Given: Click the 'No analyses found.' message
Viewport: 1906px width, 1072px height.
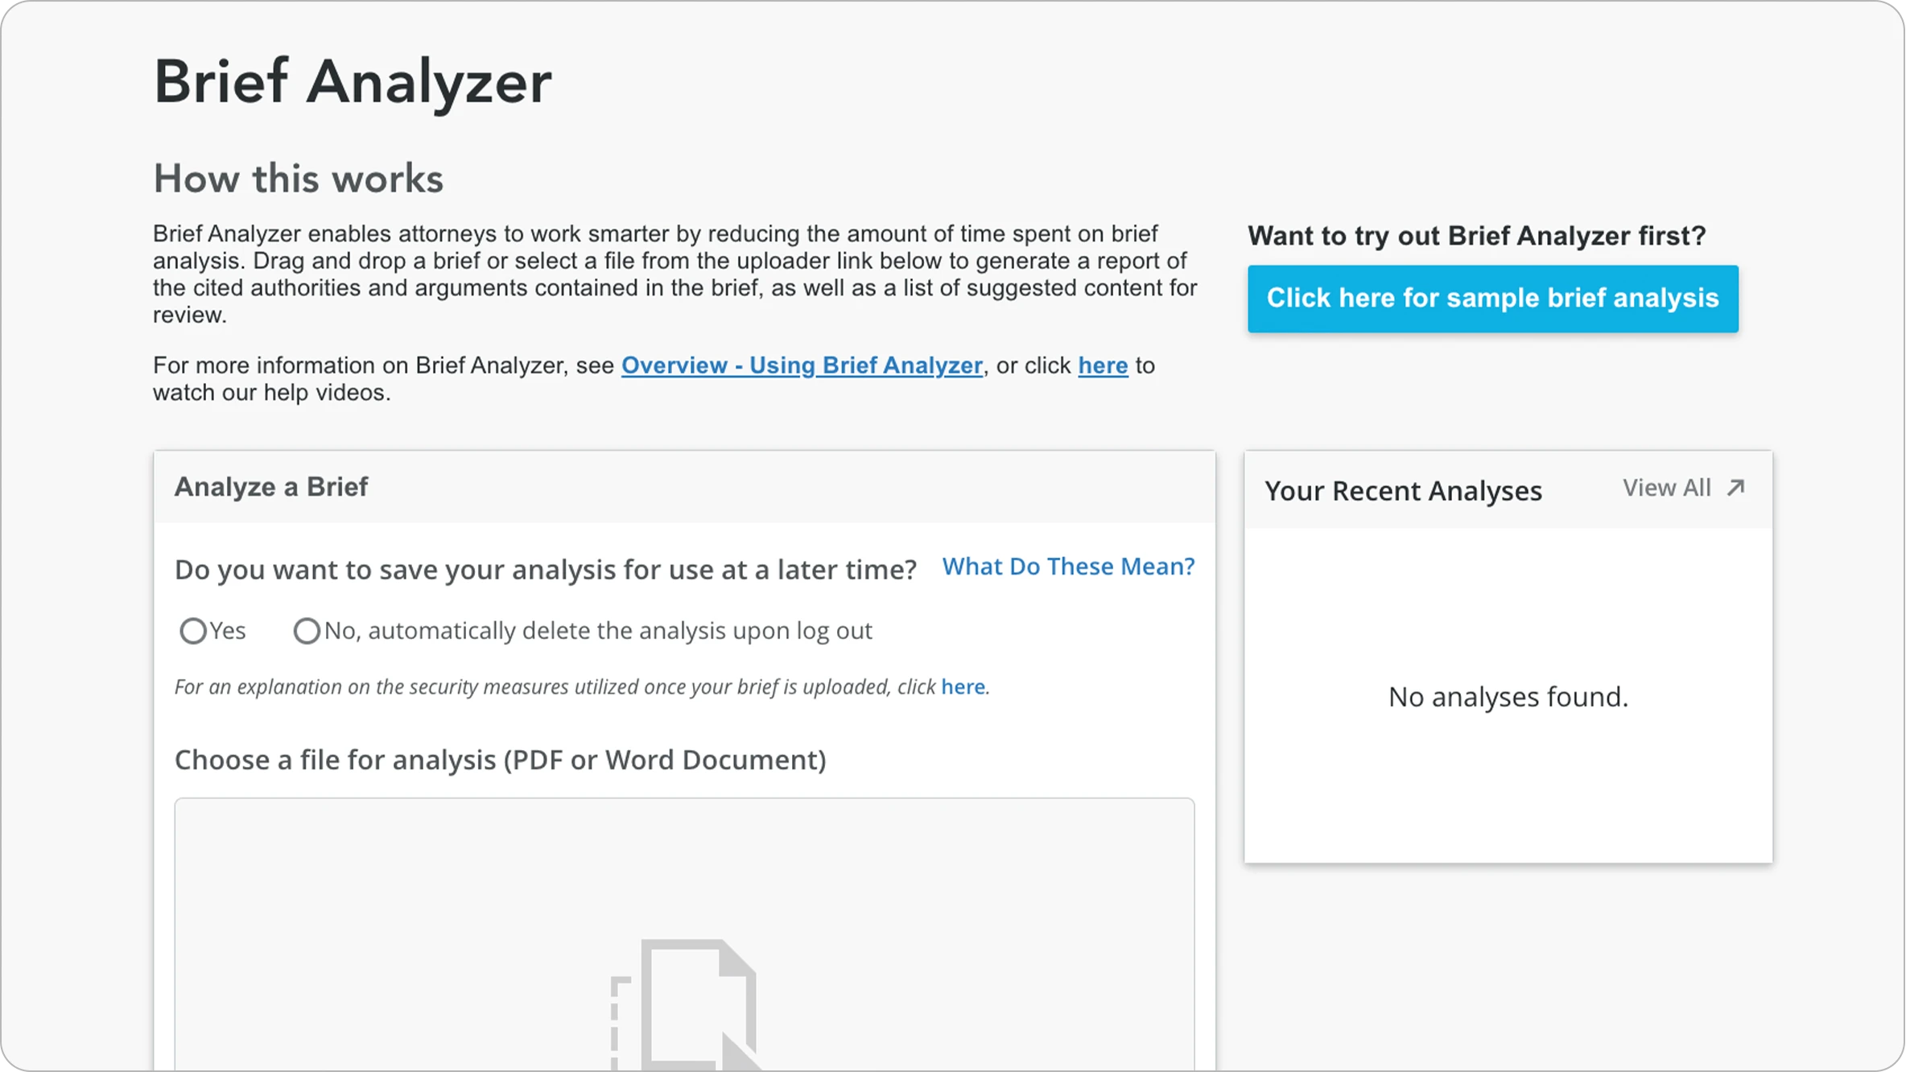Looking at the screenshot, I should click(1508, 697).
